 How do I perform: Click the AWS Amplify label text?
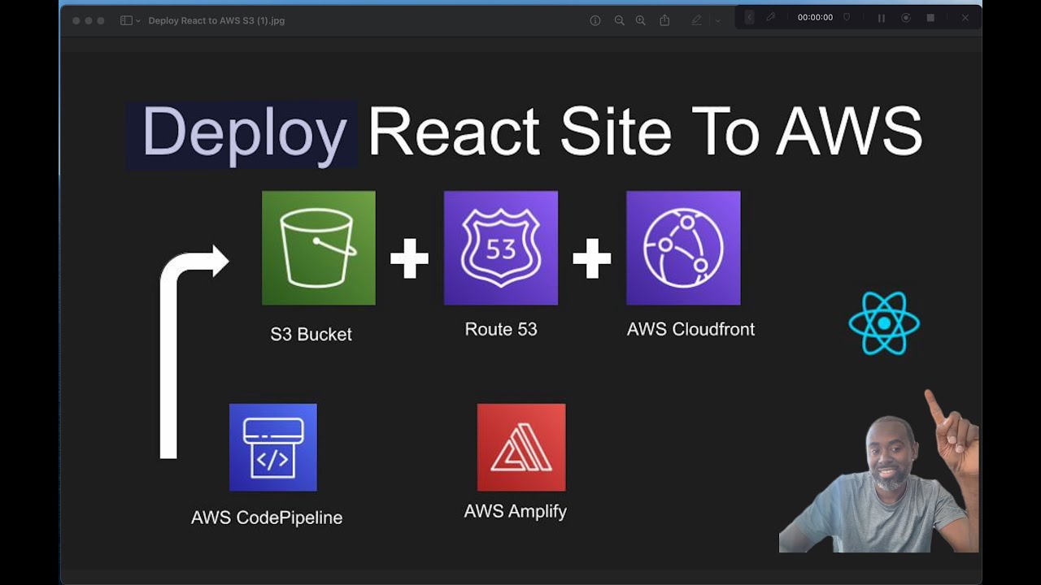click(x=516, y=511)
